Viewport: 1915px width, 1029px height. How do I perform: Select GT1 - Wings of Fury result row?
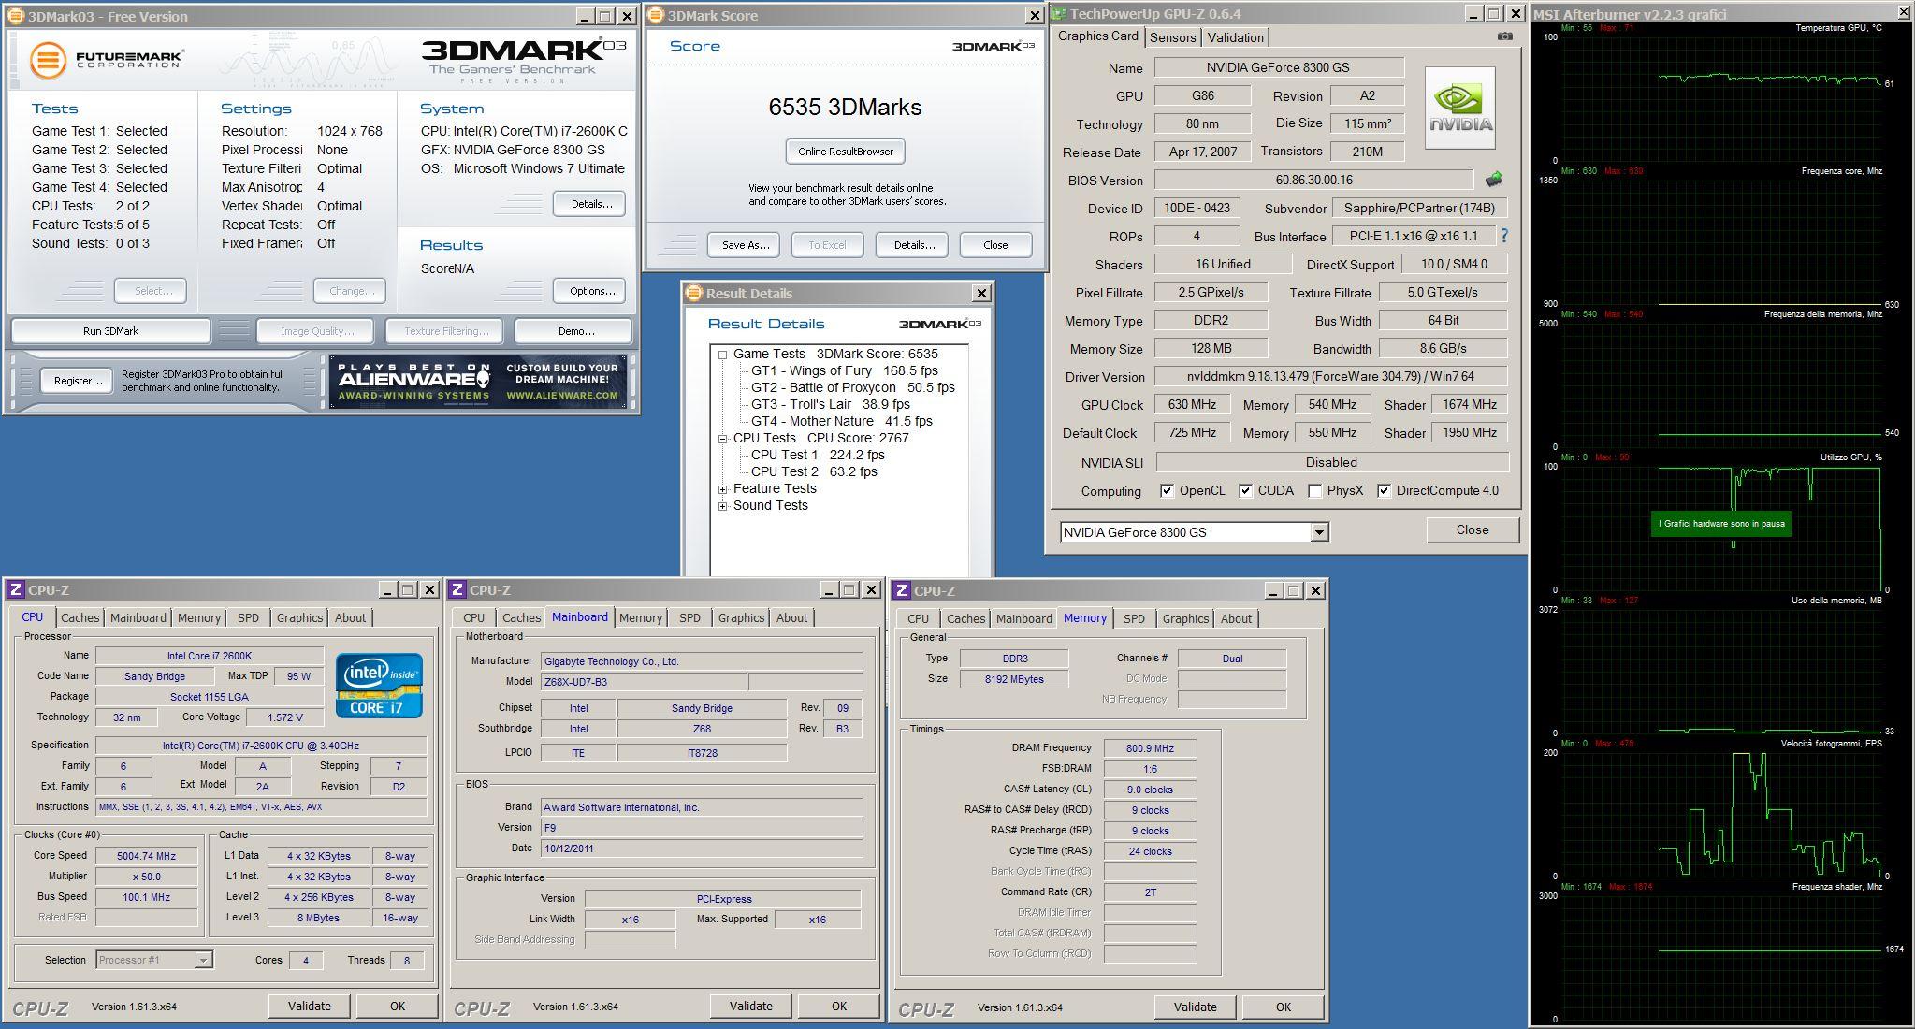844,370
